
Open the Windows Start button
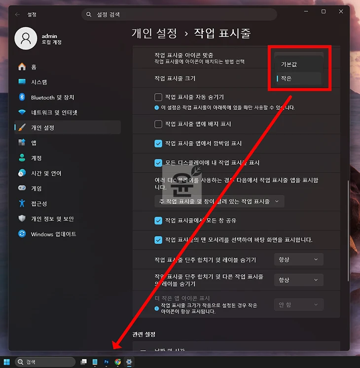[x=7, y=362]
